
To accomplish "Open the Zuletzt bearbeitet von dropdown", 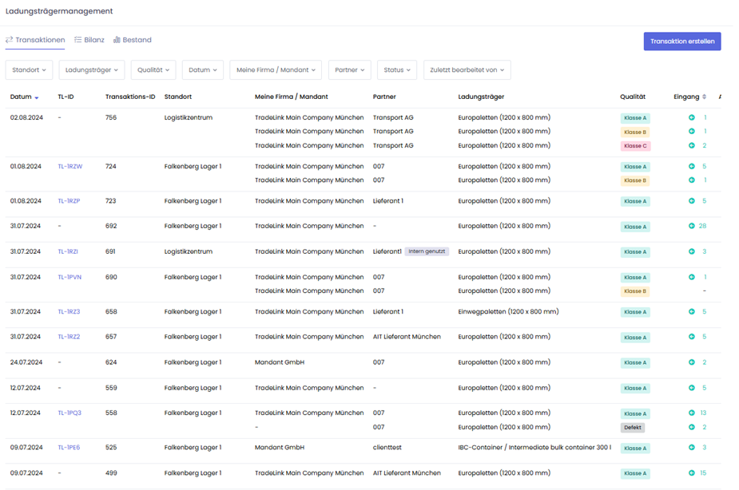I will (x=467, y=70).
